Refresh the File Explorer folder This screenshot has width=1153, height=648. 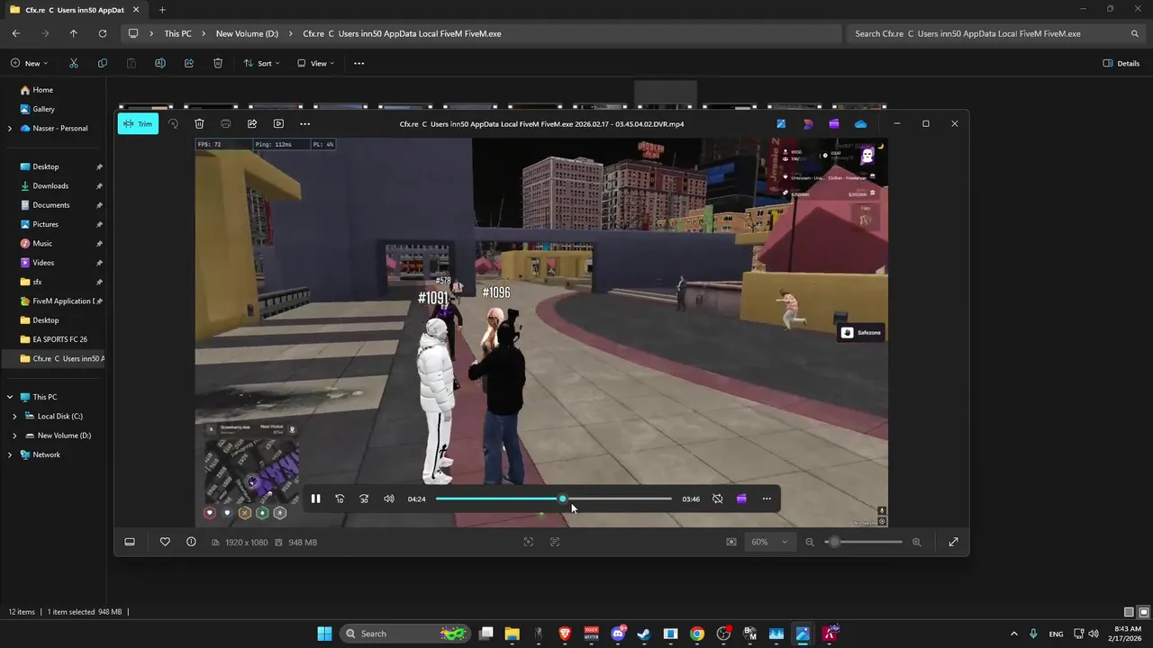click(x=102, y=33)
